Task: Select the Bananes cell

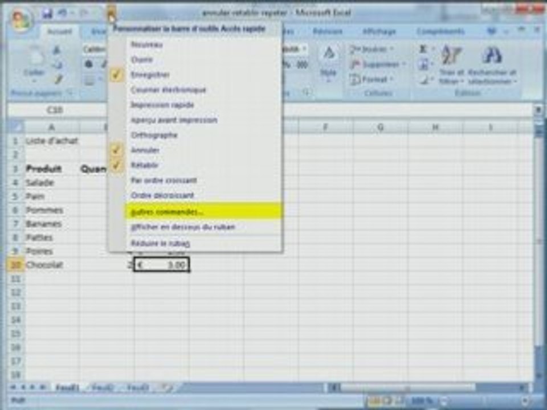Action: tap(52, 224)
